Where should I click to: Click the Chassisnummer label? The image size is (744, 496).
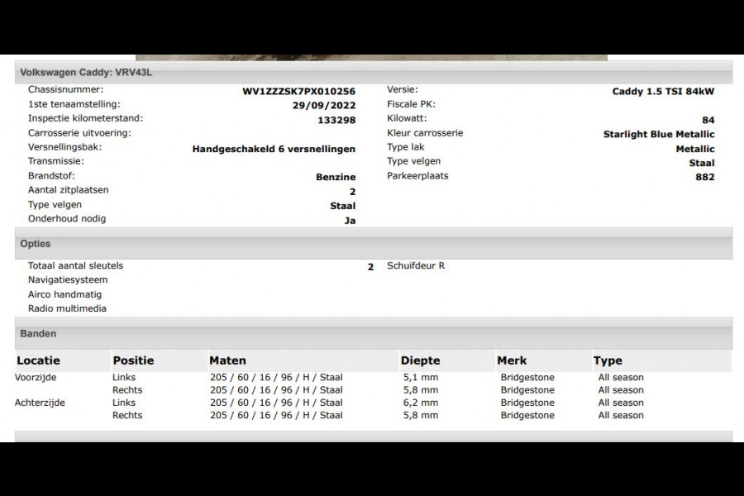pos(65,90)
